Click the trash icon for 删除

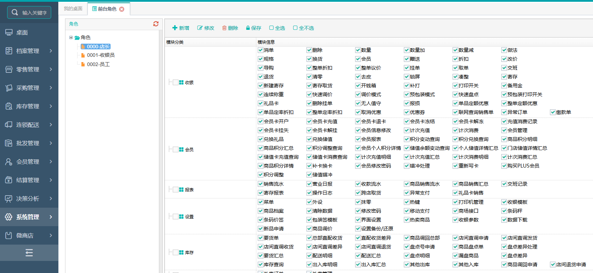224,28
